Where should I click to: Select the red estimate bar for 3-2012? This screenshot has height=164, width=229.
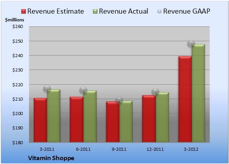(185, 99)
